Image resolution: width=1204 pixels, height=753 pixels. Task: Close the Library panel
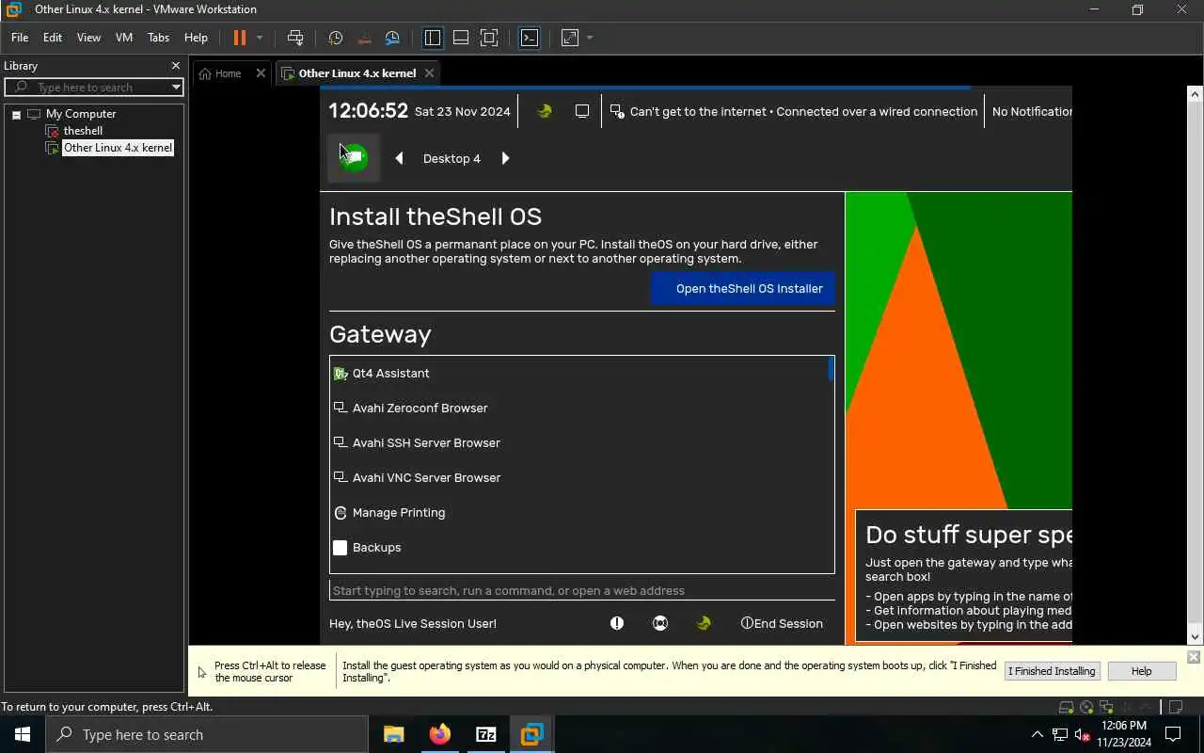pos(175,66)
